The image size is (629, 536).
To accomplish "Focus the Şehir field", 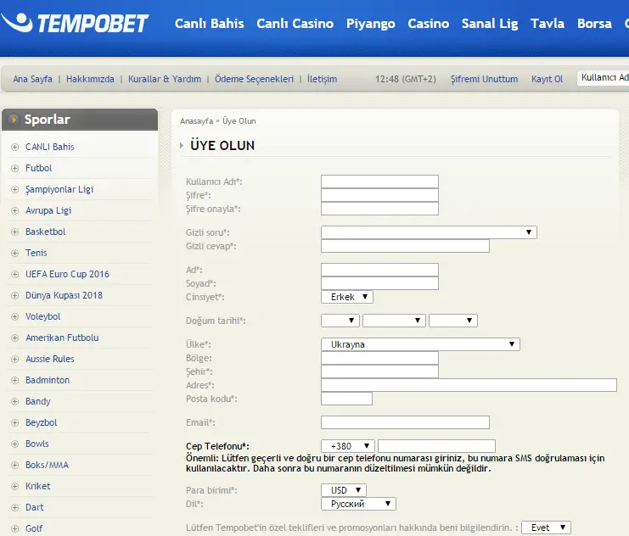I will [x=379, y=371].
